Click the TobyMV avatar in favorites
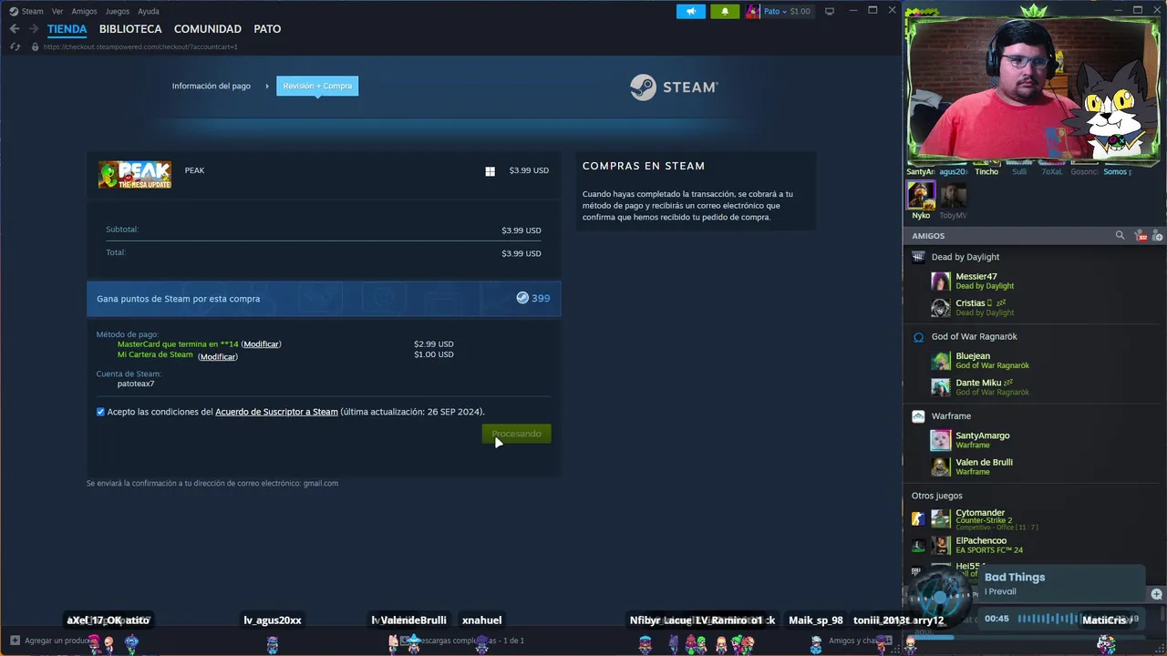The height and width of the screenshot is (656, 1167). (953, 196)
